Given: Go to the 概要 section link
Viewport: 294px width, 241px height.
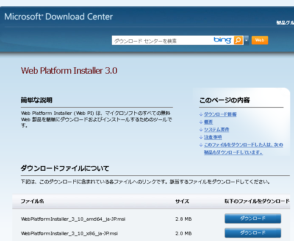Looking at the screenshot, I should click(208, 122).
